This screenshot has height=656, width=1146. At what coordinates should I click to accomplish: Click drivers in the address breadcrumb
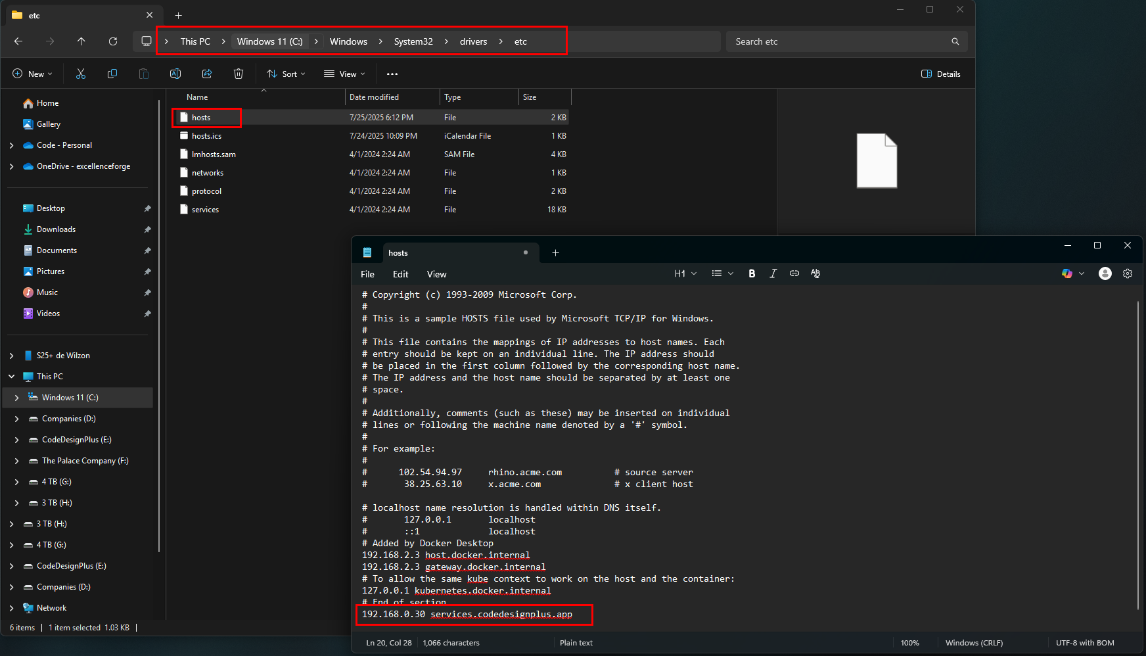pos(473,41)
